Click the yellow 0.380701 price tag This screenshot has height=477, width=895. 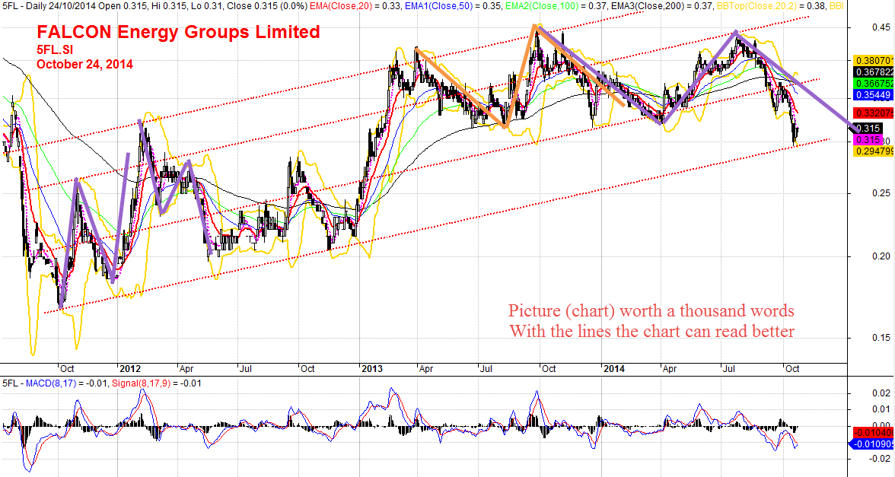coord(874,60)
